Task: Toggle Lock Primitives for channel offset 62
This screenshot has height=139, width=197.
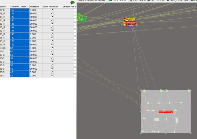Action: (x=52, y=48)
